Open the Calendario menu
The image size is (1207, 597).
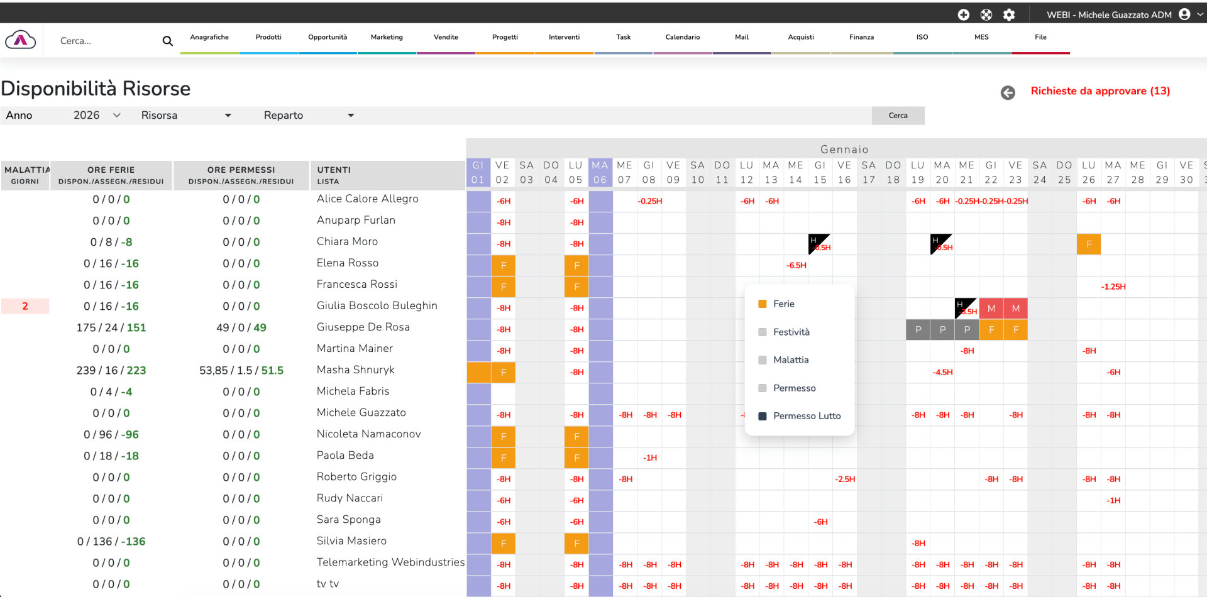[682, 37]
